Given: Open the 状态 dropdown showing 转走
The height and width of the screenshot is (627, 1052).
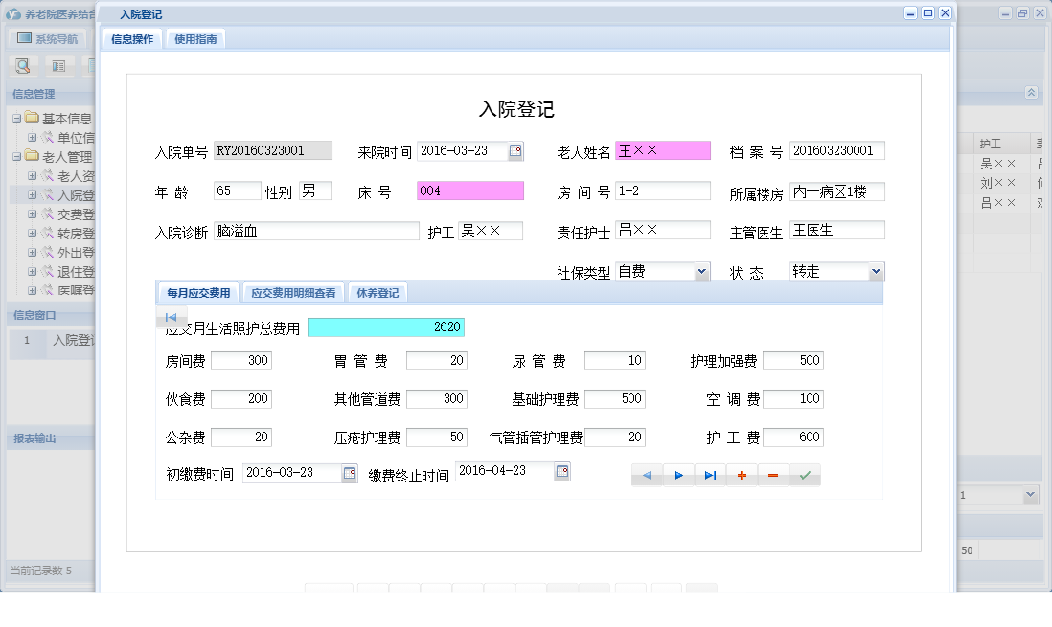Looking at the screenshot, I should pyautogui.click(x=877, y=271).
